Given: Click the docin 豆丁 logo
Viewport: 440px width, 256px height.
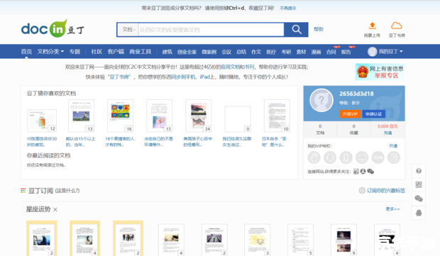Looking at the screenshot, I should tap(53, 28).
